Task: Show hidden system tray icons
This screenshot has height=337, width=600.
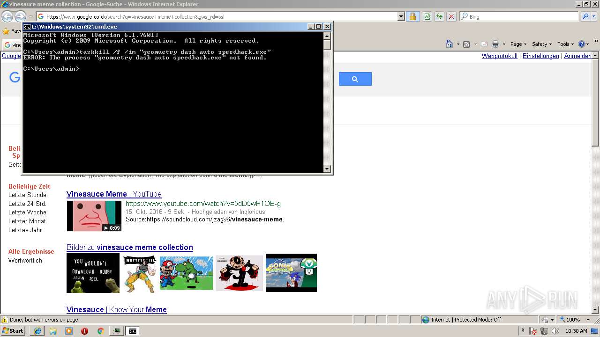Action: coord(523,330)
